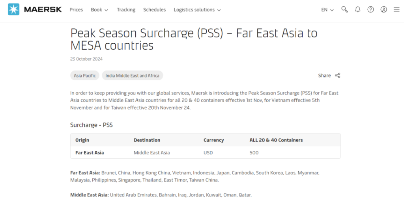
Task: Click the MAERSK wordmark text
Action: coord(43,9)
